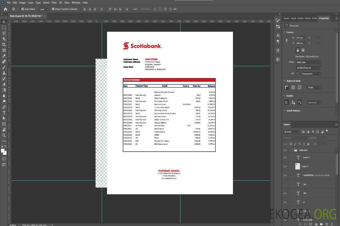340x226 pixels.
Task: Click the Home icon in options bar
Action: tap(5, 9)
